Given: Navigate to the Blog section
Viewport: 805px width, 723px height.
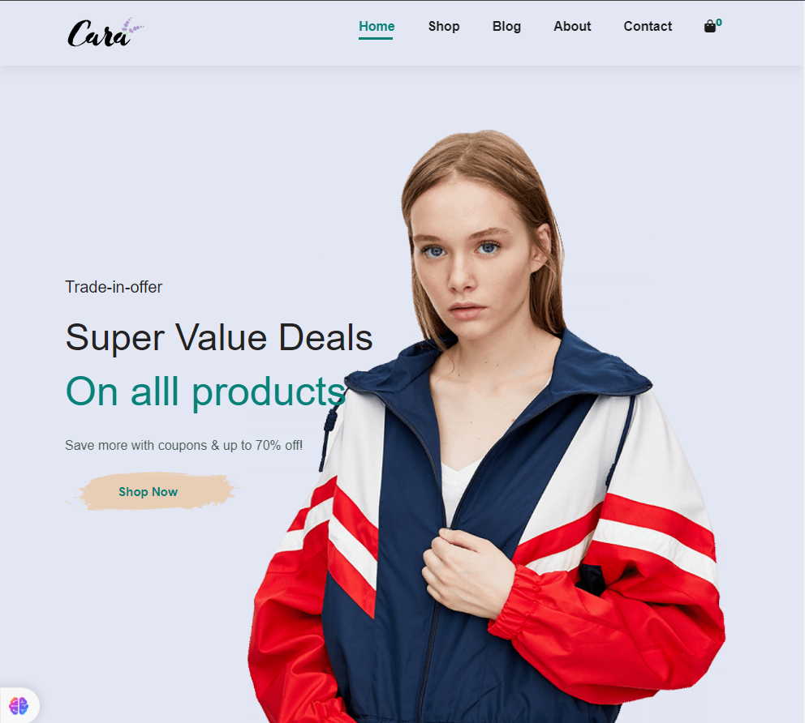Looking at the screenshot, I should tap(506, 26).
